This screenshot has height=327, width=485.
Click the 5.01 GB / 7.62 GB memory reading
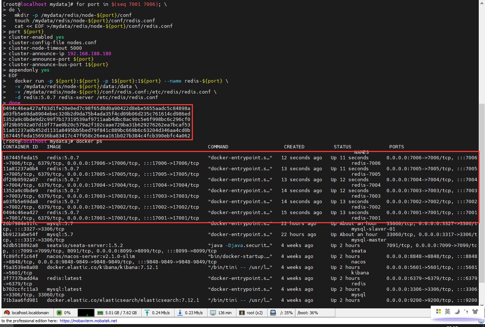121,313
